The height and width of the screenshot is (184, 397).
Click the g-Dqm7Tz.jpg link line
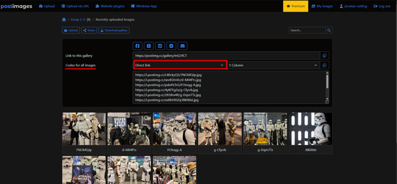pos(168,95)
